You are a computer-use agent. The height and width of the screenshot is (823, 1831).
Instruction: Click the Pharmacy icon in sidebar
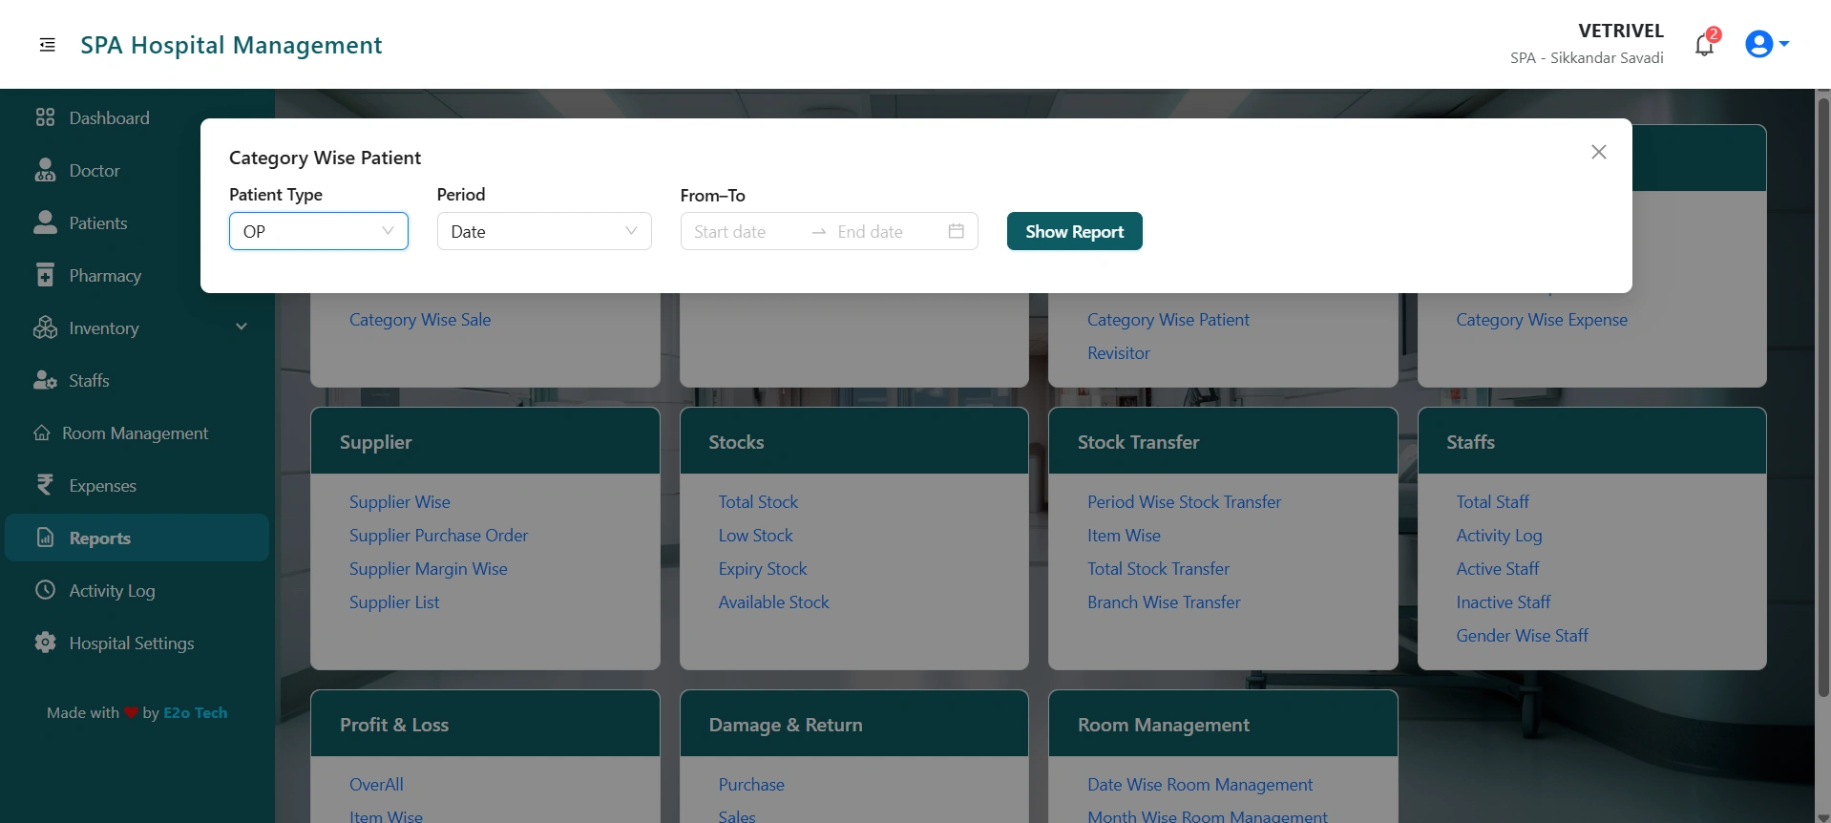click(45, 275)
